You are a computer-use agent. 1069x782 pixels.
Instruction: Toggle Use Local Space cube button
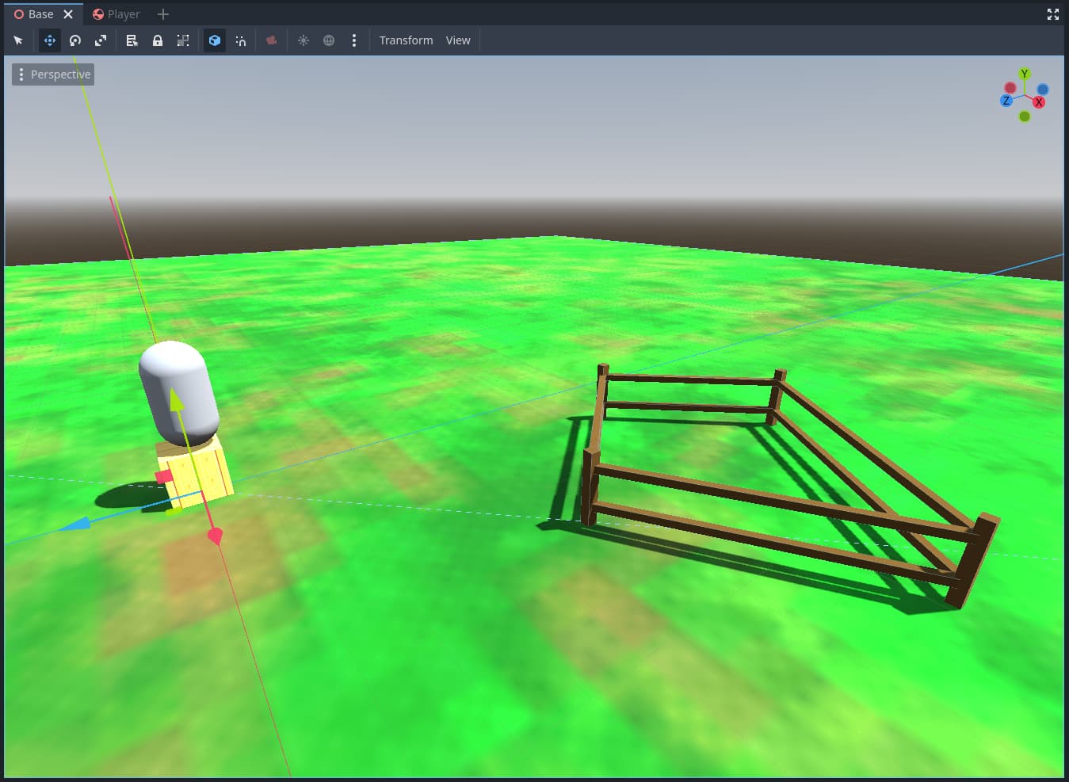tap(215, 40)
